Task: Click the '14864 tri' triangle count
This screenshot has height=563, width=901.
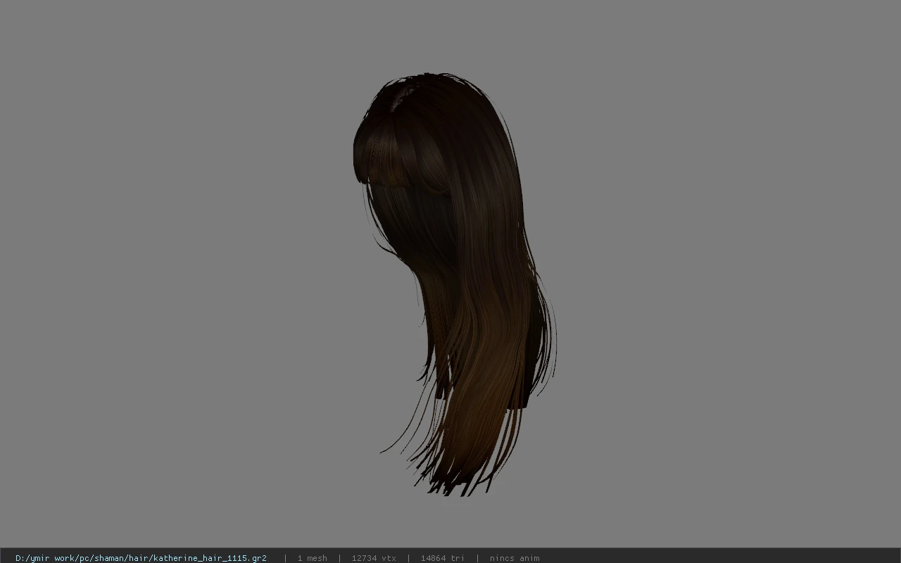Action: 442,558
